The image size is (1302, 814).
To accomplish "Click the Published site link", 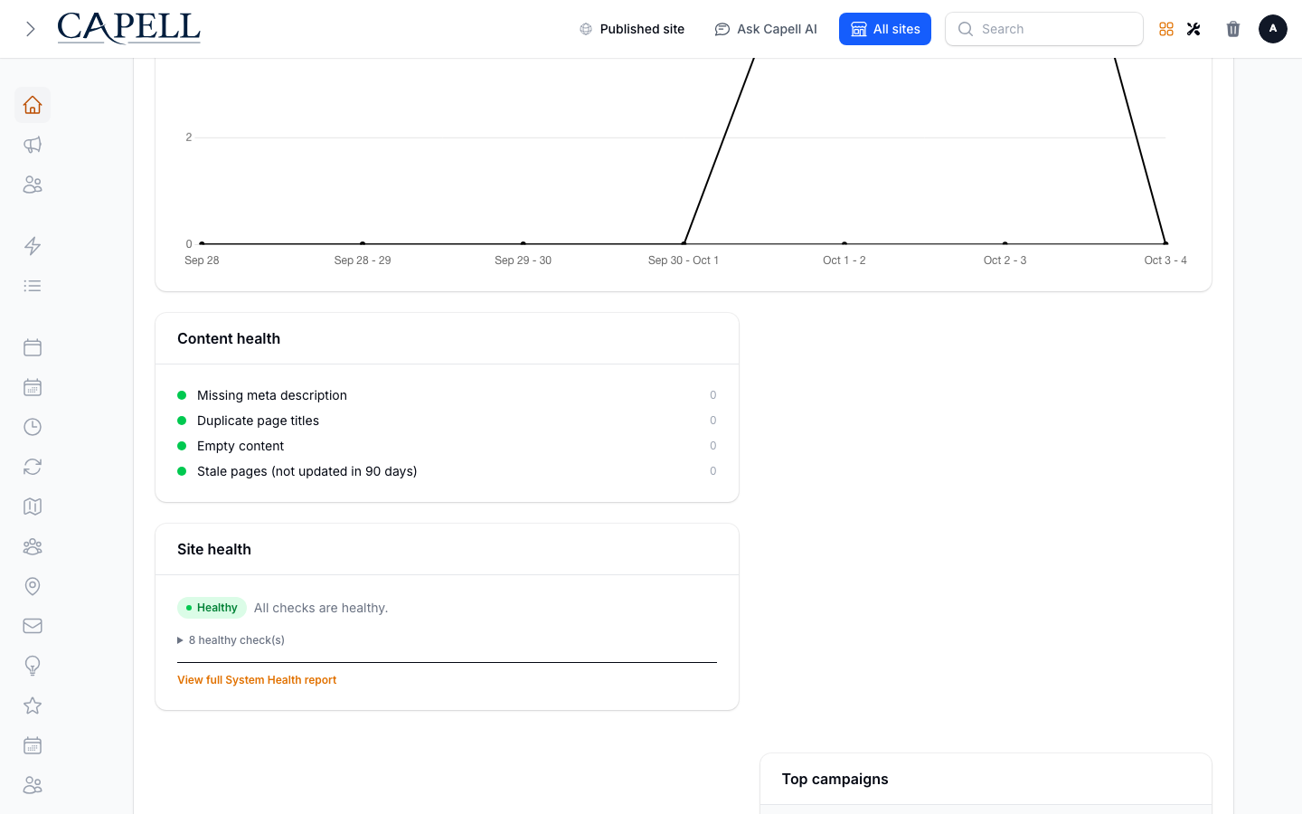I will [x=632, y=29].
